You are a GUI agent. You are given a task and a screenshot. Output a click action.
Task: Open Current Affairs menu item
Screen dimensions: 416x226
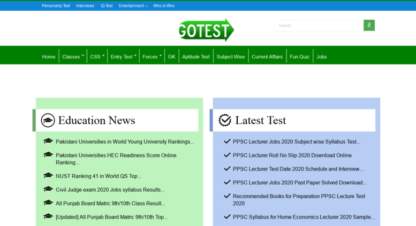[267, 57]
